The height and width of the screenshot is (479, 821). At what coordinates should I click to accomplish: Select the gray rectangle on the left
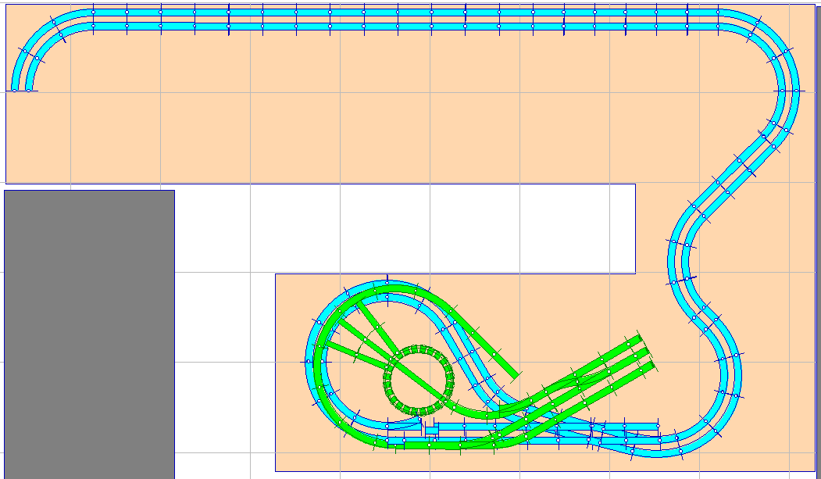89,334
